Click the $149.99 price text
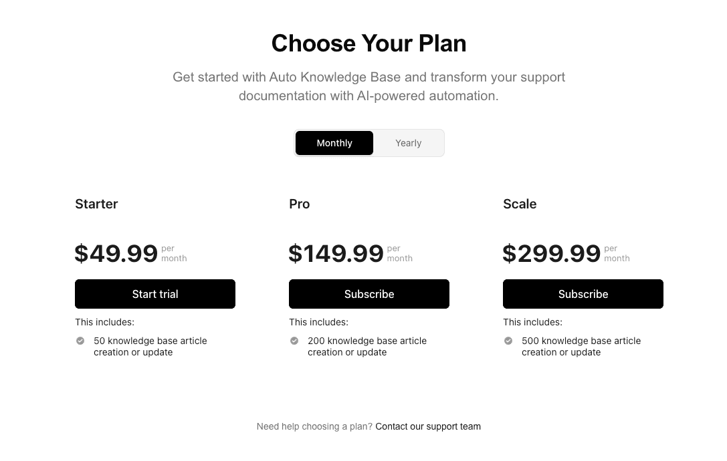This screenshot has height=461, width=727. point(336,253)
